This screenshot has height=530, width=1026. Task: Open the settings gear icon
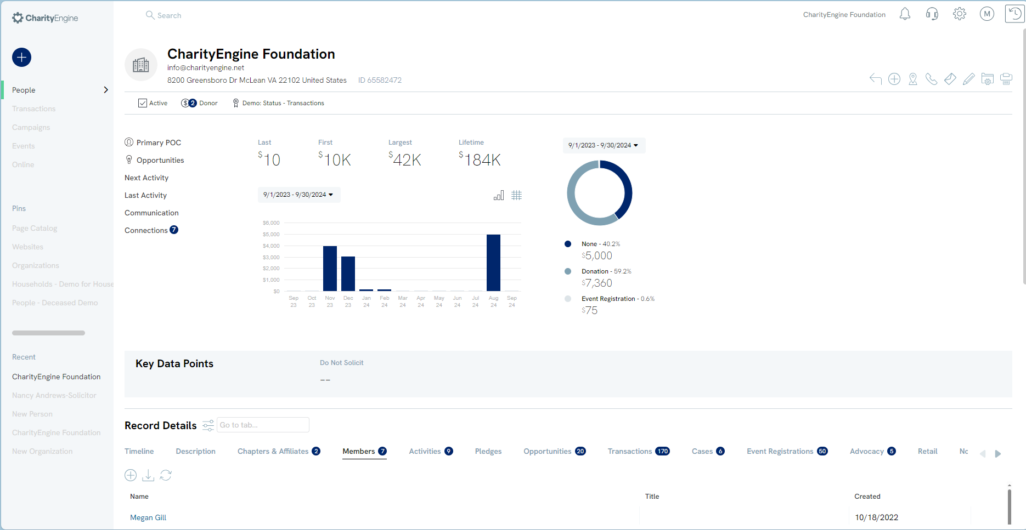[959, 14]
